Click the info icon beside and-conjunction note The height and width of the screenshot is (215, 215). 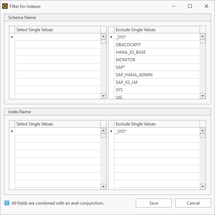click(7, 203)
